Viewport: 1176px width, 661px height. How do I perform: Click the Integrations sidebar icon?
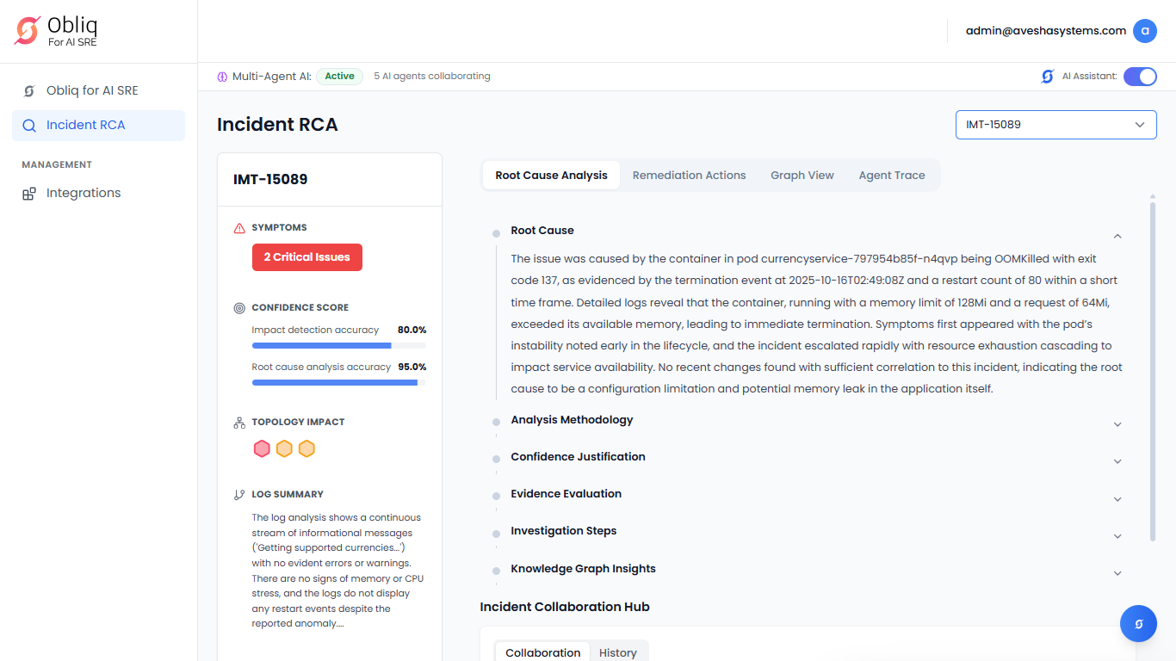click(29, 194)
